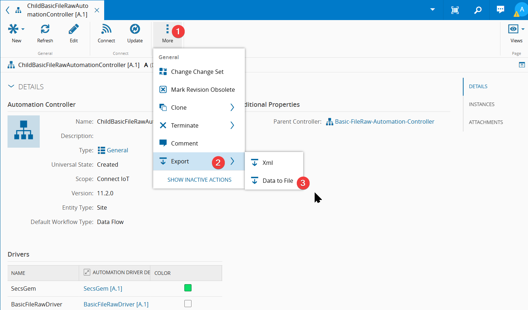This screenshot has height=310, width=528.
Task: Click the Update icon in toolbar
Action: point(135,29)
